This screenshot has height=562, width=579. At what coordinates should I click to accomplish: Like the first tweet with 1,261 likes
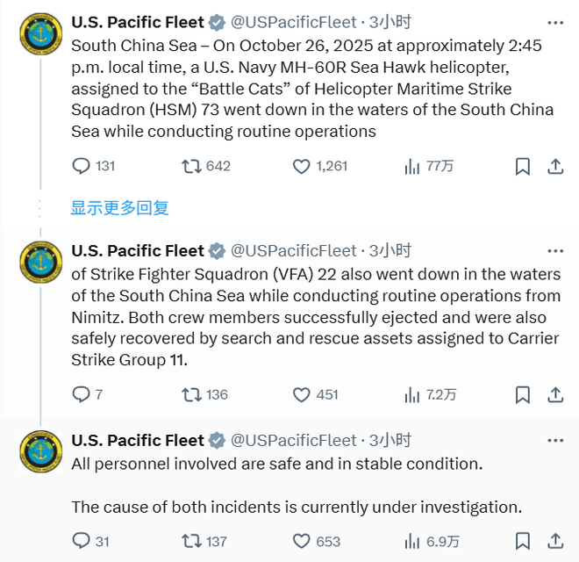pyautogui.click(x=302, y=166)
